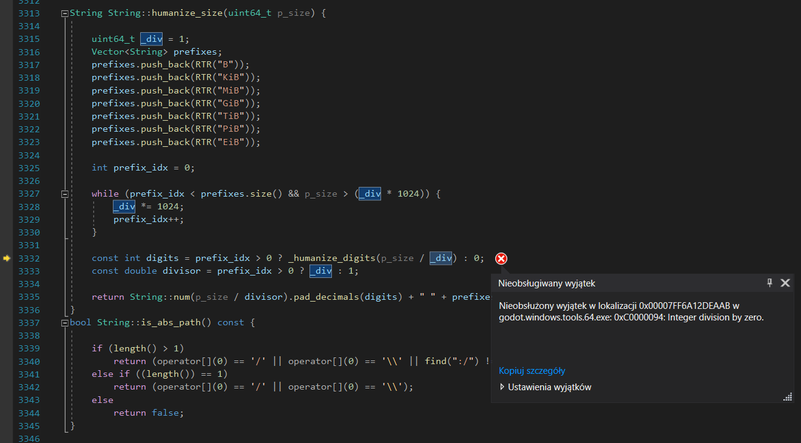Image resolution: width=801 pixels, height=443 pixels.
Task: Click the divisor variable on line 3333
Action: click(x=181, y=271)
